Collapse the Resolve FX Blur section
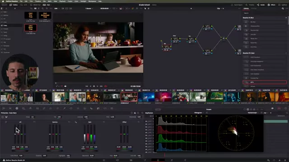This screenshot has height=162, width=289. tap(286, 18)
